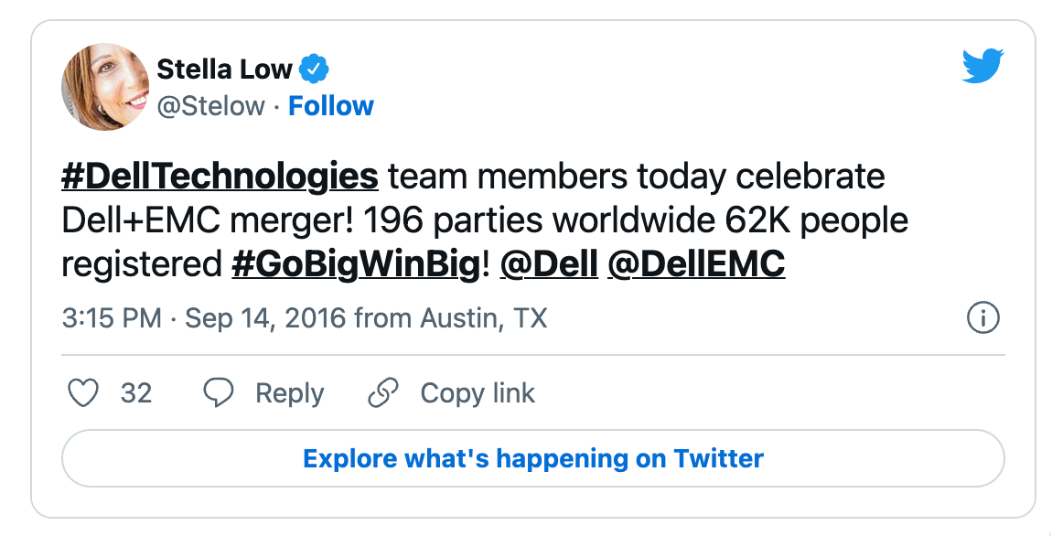The height and width of the screenshot is (536, 1052).
Task: Open the tweet info circle icon
Action: (982, 318)
